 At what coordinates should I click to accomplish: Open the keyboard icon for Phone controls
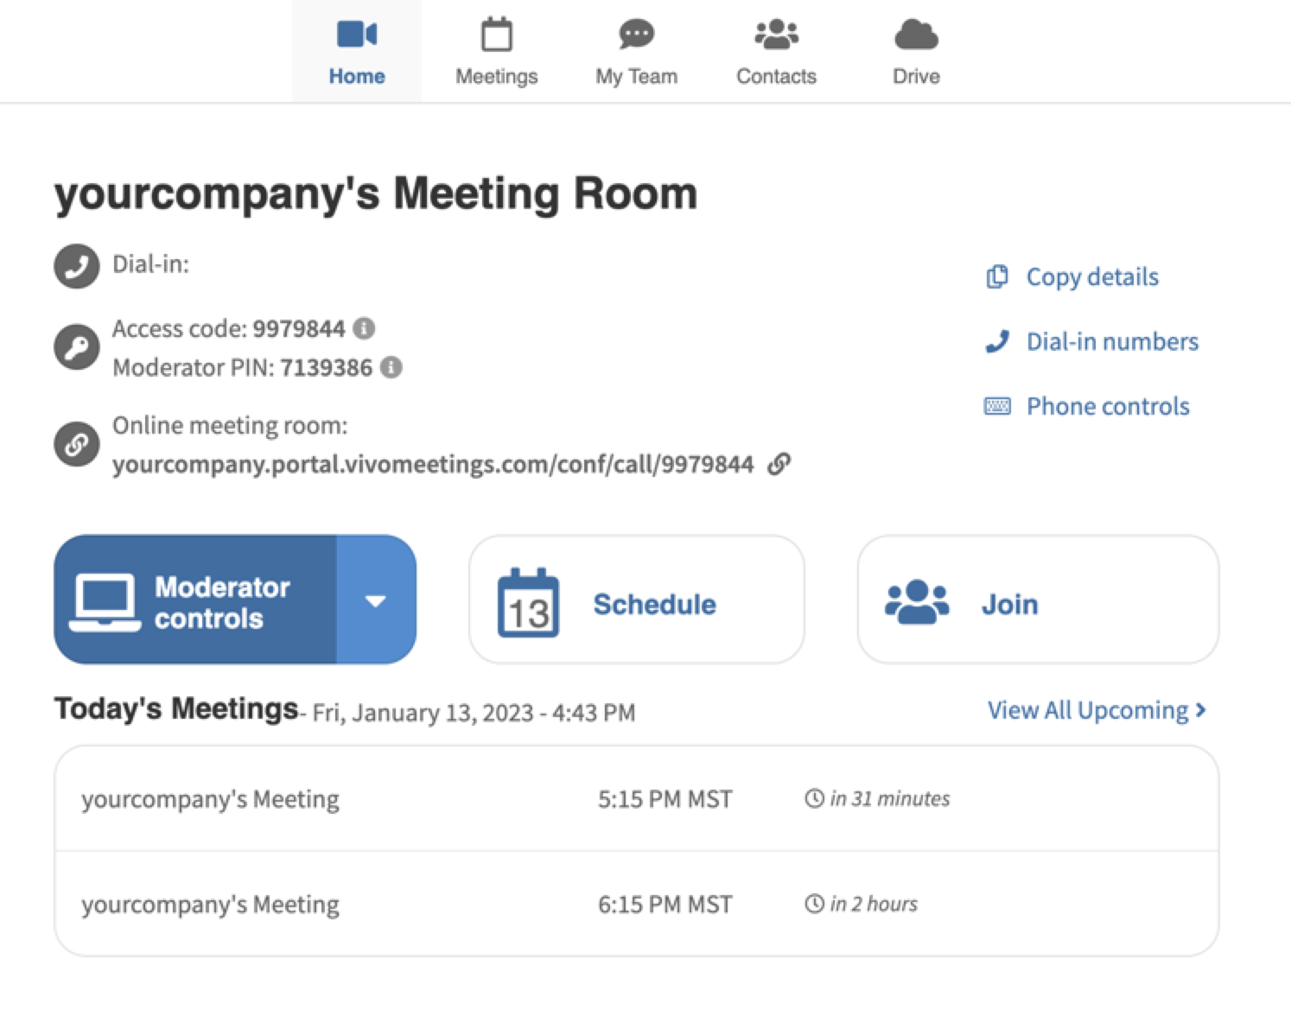point(998,405)
